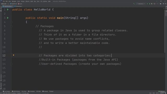Open the Window menu
This screenshot has width=167, height=94.
click(x=45, y=1)
